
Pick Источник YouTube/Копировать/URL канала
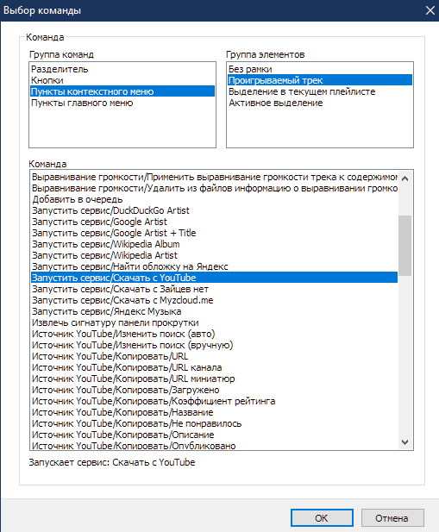(215, 367)
